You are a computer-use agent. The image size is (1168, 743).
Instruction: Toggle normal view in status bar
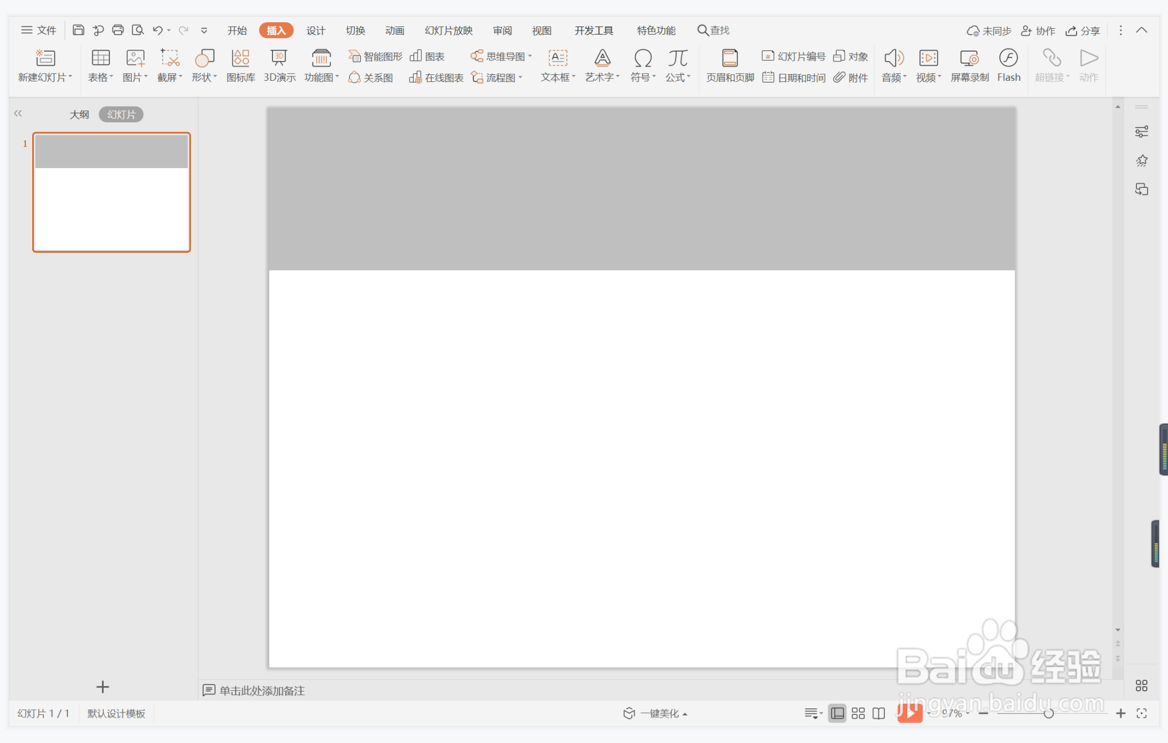(x=838, y=713)
